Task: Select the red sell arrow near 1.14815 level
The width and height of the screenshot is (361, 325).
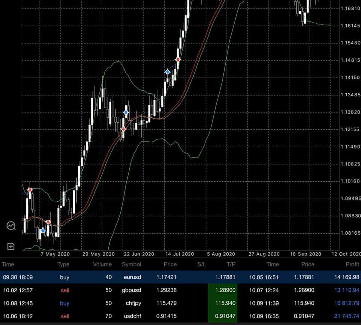Action: (x=178, y=60)
